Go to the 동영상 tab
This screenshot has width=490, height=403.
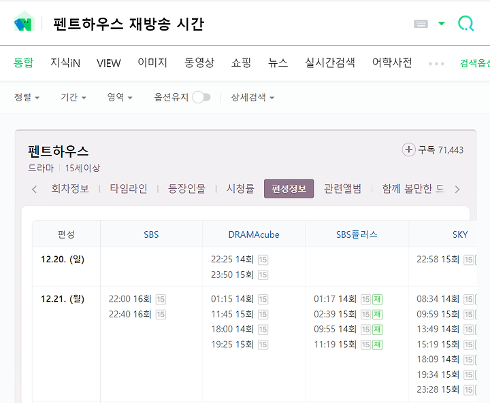tap(199, 63)
